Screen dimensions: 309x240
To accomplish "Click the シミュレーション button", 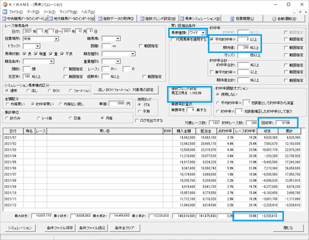I will [20, 228].
